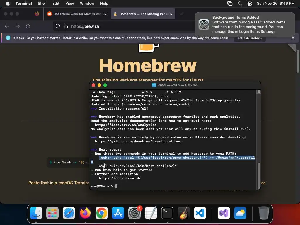Image resolution: width=300 pixels, height=225 pixels.
Task: Click the vm4 folder icon in Terminal title
Action: click(x=154, y=85)
